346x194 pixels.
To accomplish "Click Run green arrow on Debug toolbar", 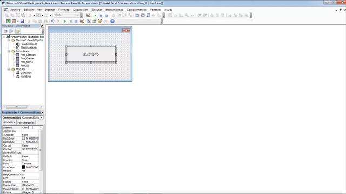I will [x=95, y=16].
